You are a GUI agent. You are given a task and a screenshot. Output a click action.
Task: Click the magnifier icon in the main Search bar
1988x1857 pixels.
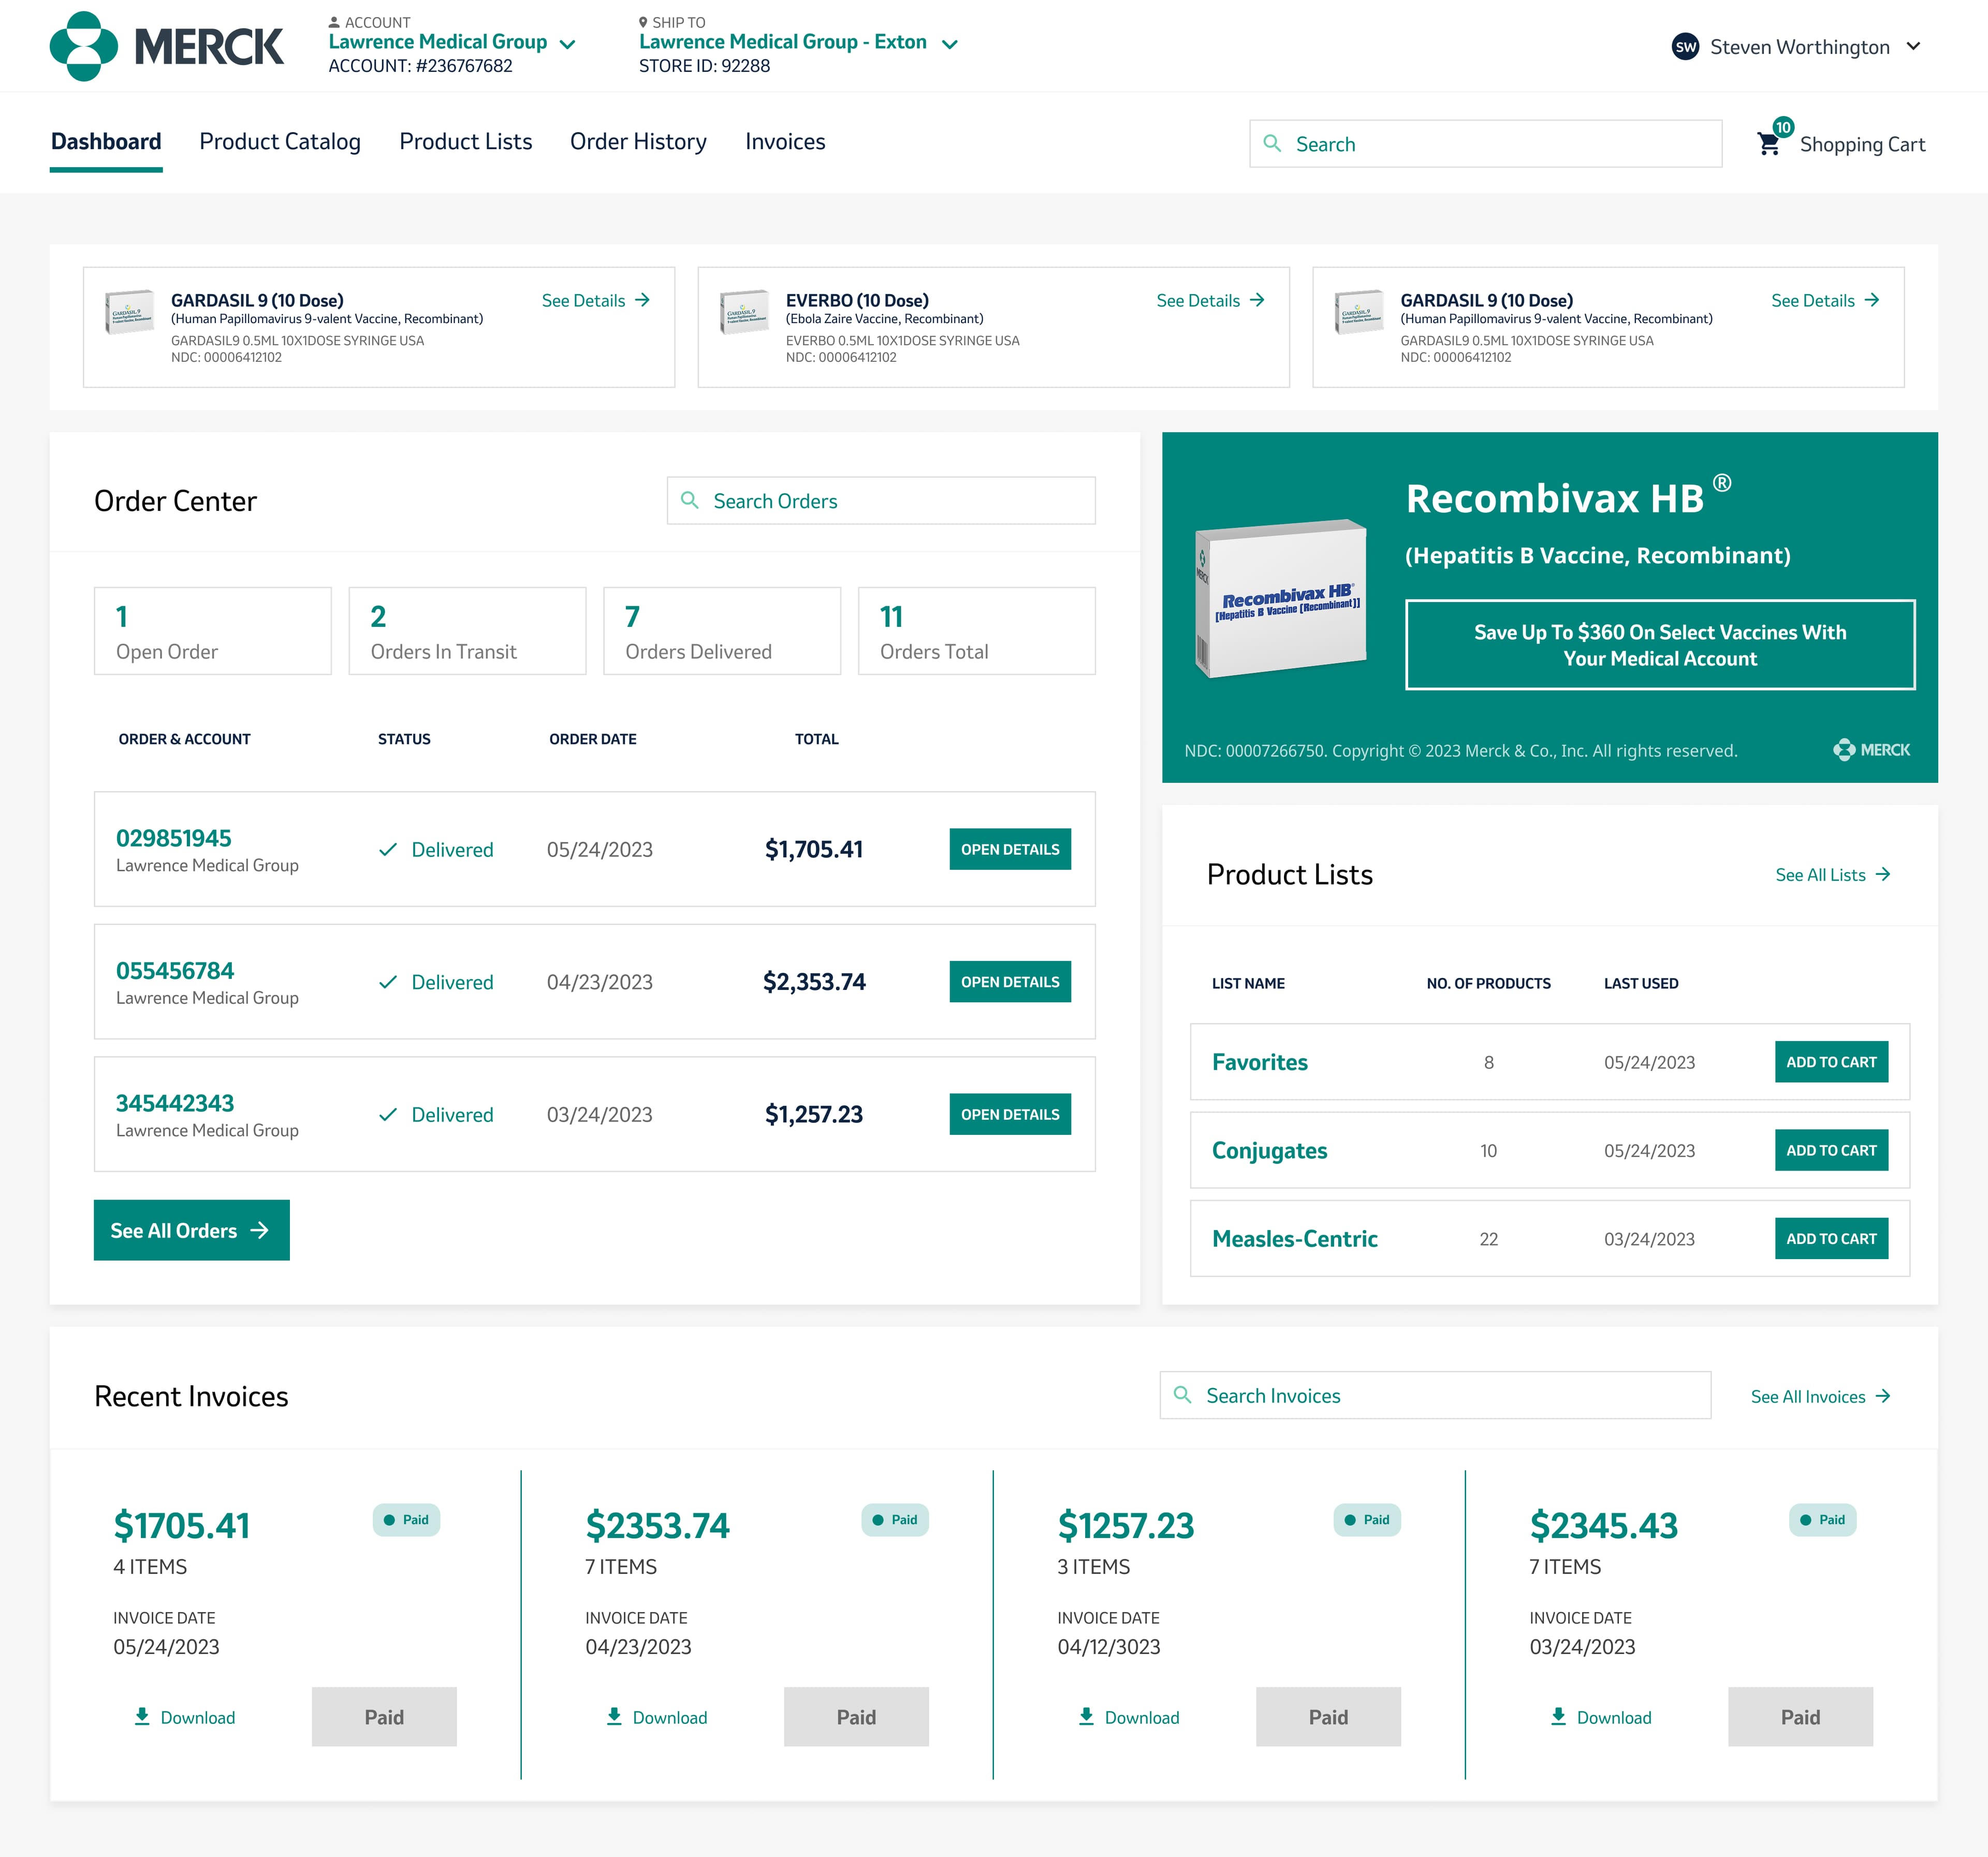(1272, 143)
